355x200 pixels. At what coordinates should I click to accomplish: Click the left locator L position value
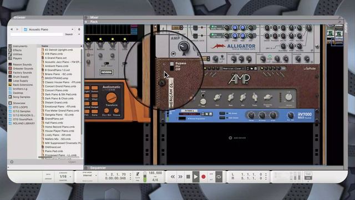coord(251,174)
